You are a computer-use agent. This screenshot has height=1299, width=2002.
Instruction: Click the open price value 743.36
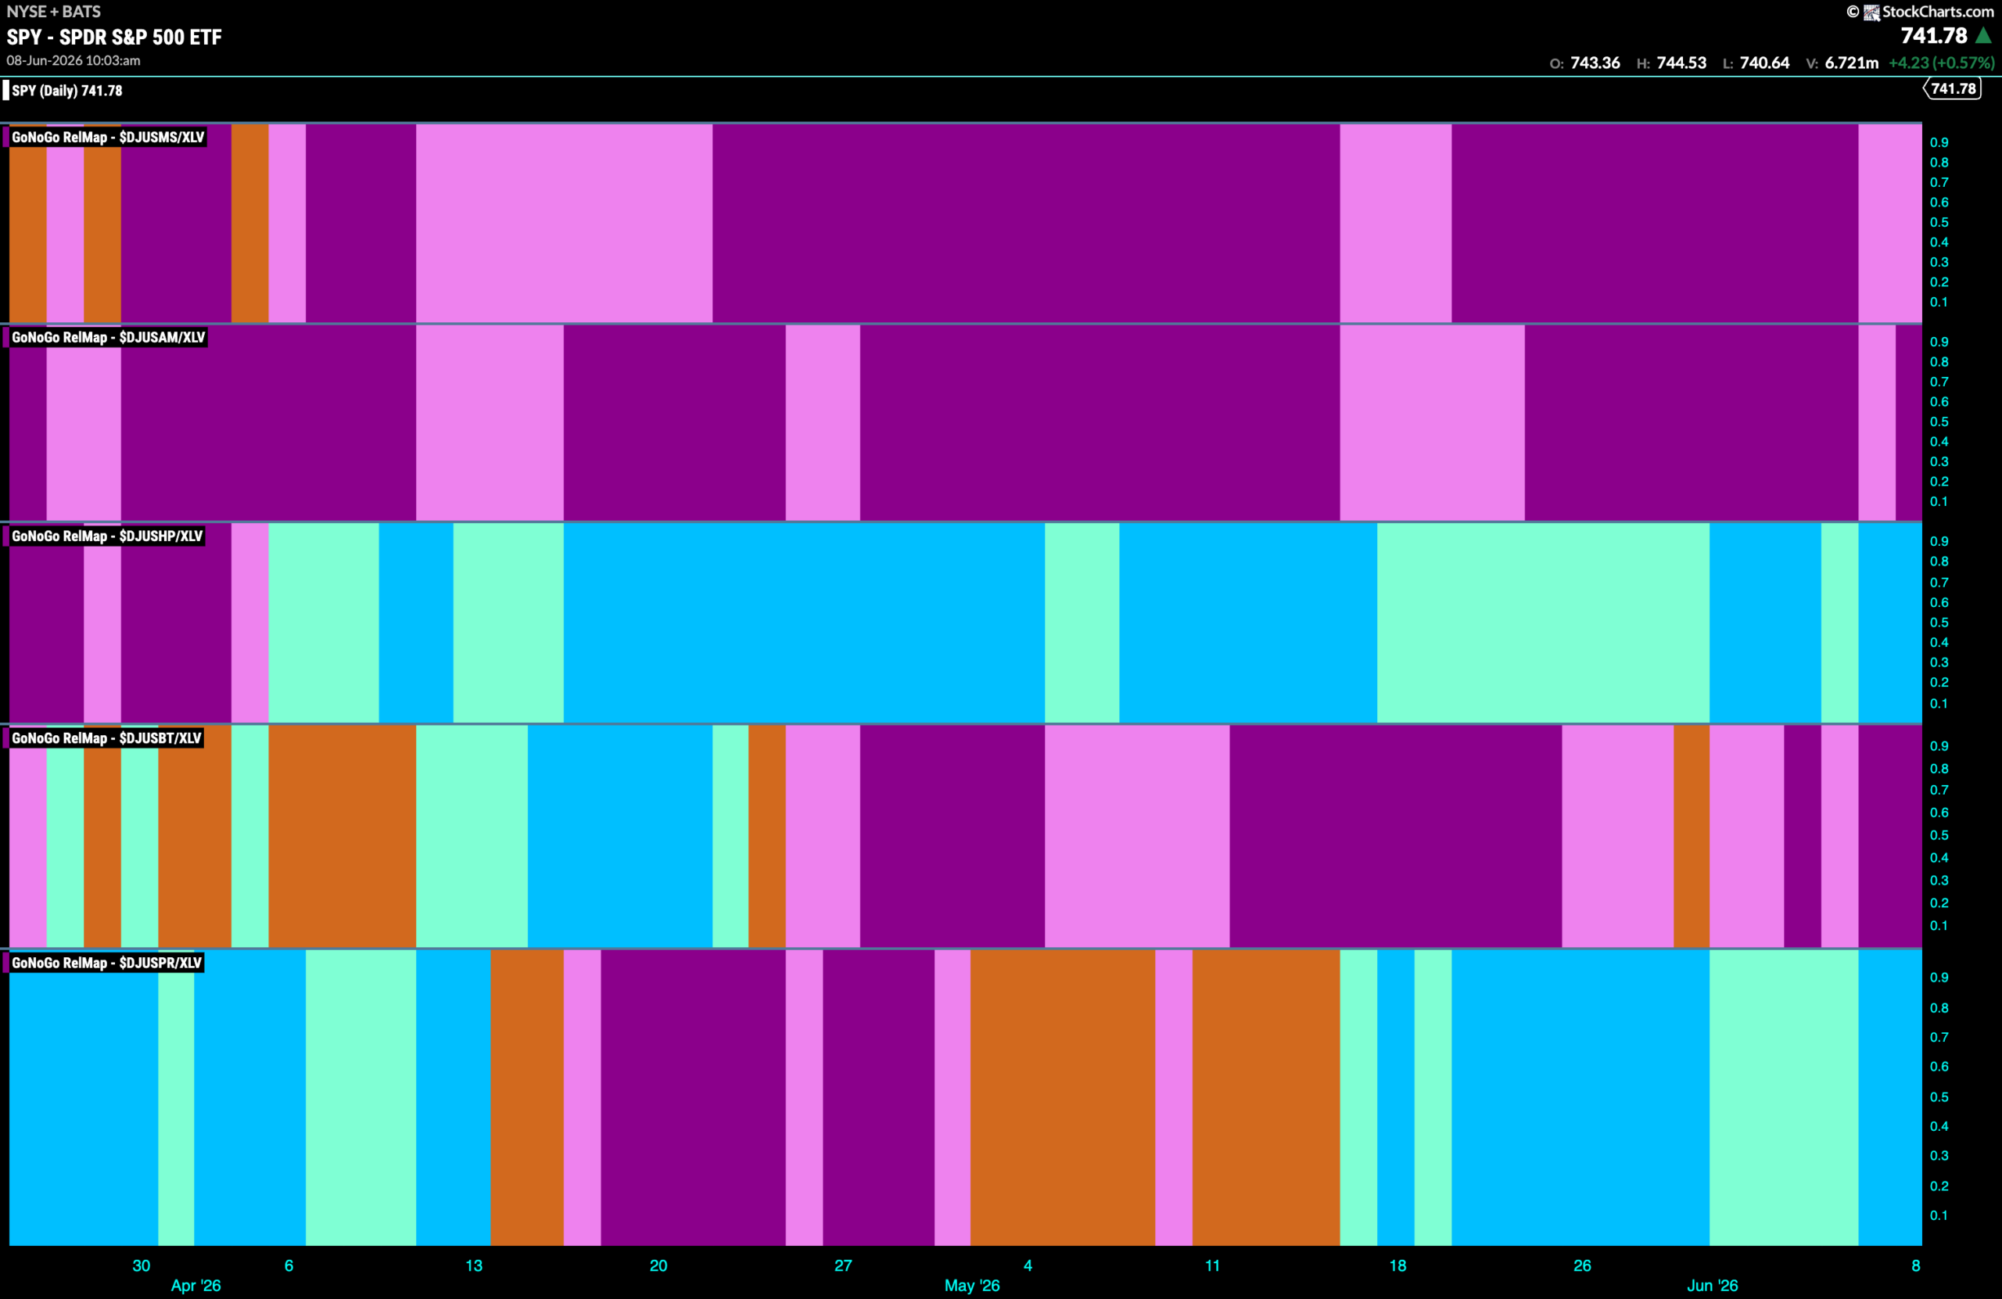[1595, 63]
